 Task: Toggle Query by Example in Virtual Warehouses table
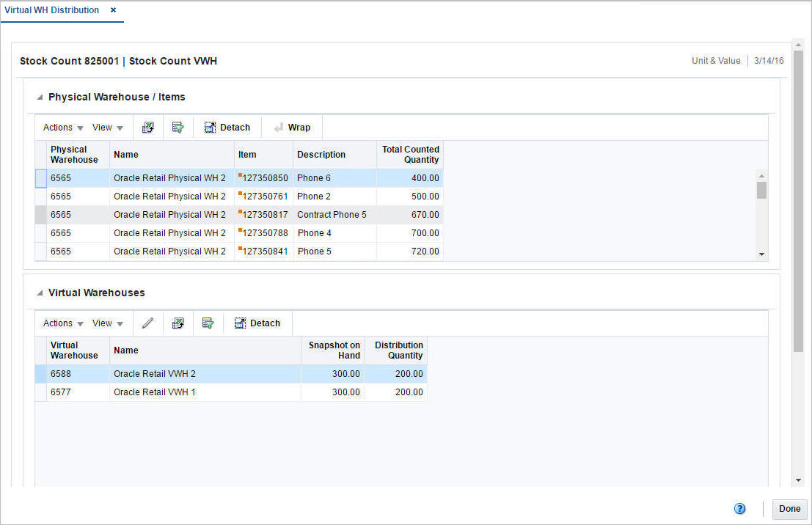208,323
